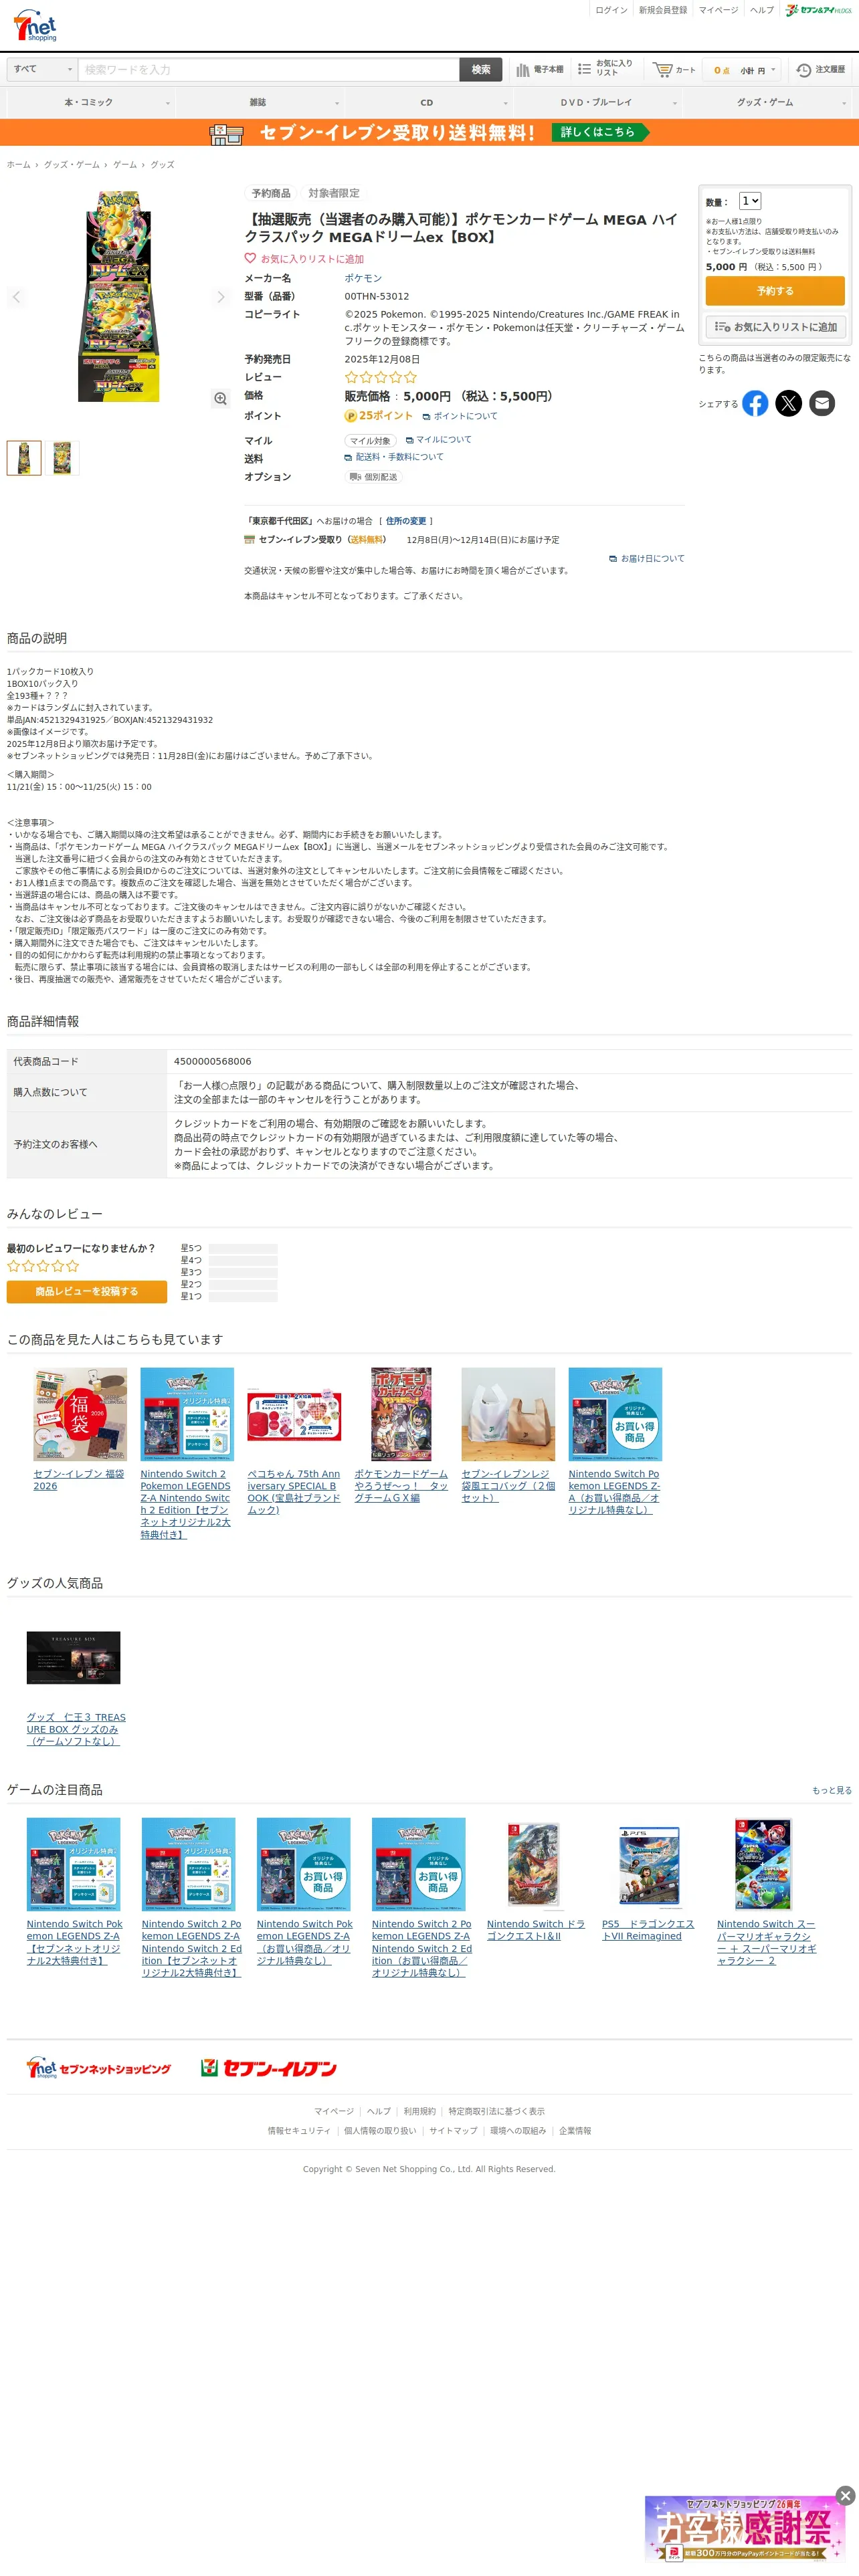Select the second product thumbnail
859x2576 pixels.
(62, 458)
